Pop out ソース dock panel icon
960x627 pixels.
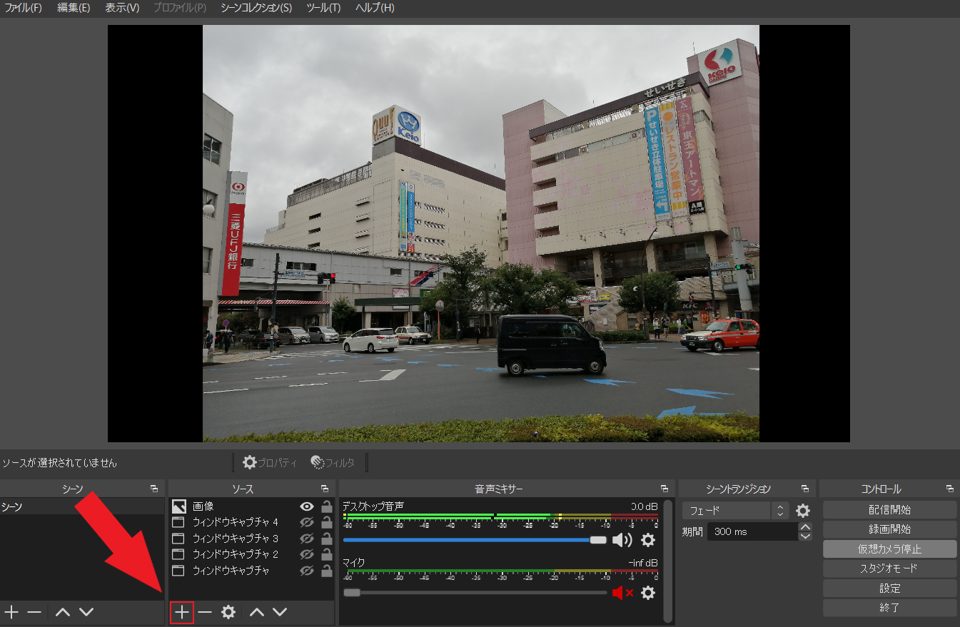click(325, 489)
